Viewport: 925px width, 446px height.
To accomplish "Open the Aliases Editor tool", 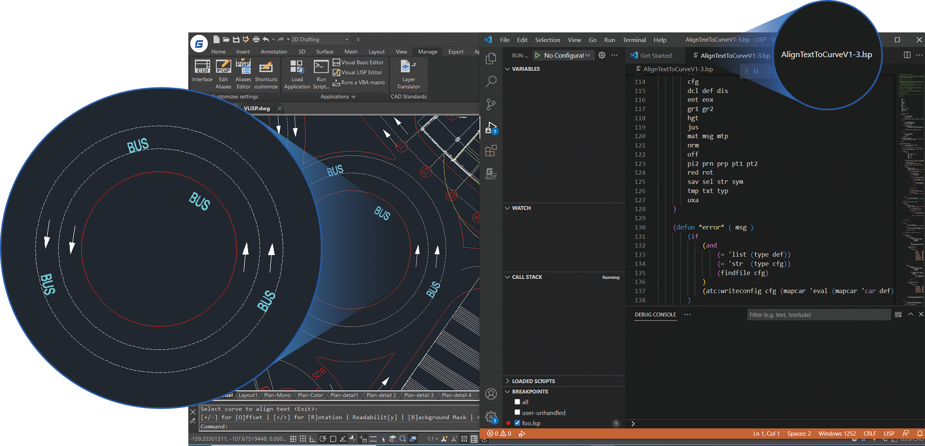I will point(244,74).
